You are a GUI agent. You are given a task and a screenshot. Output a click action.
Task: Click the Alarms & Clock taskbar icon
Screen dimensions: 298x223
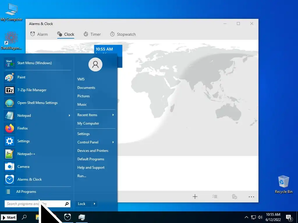pos(68,217)
